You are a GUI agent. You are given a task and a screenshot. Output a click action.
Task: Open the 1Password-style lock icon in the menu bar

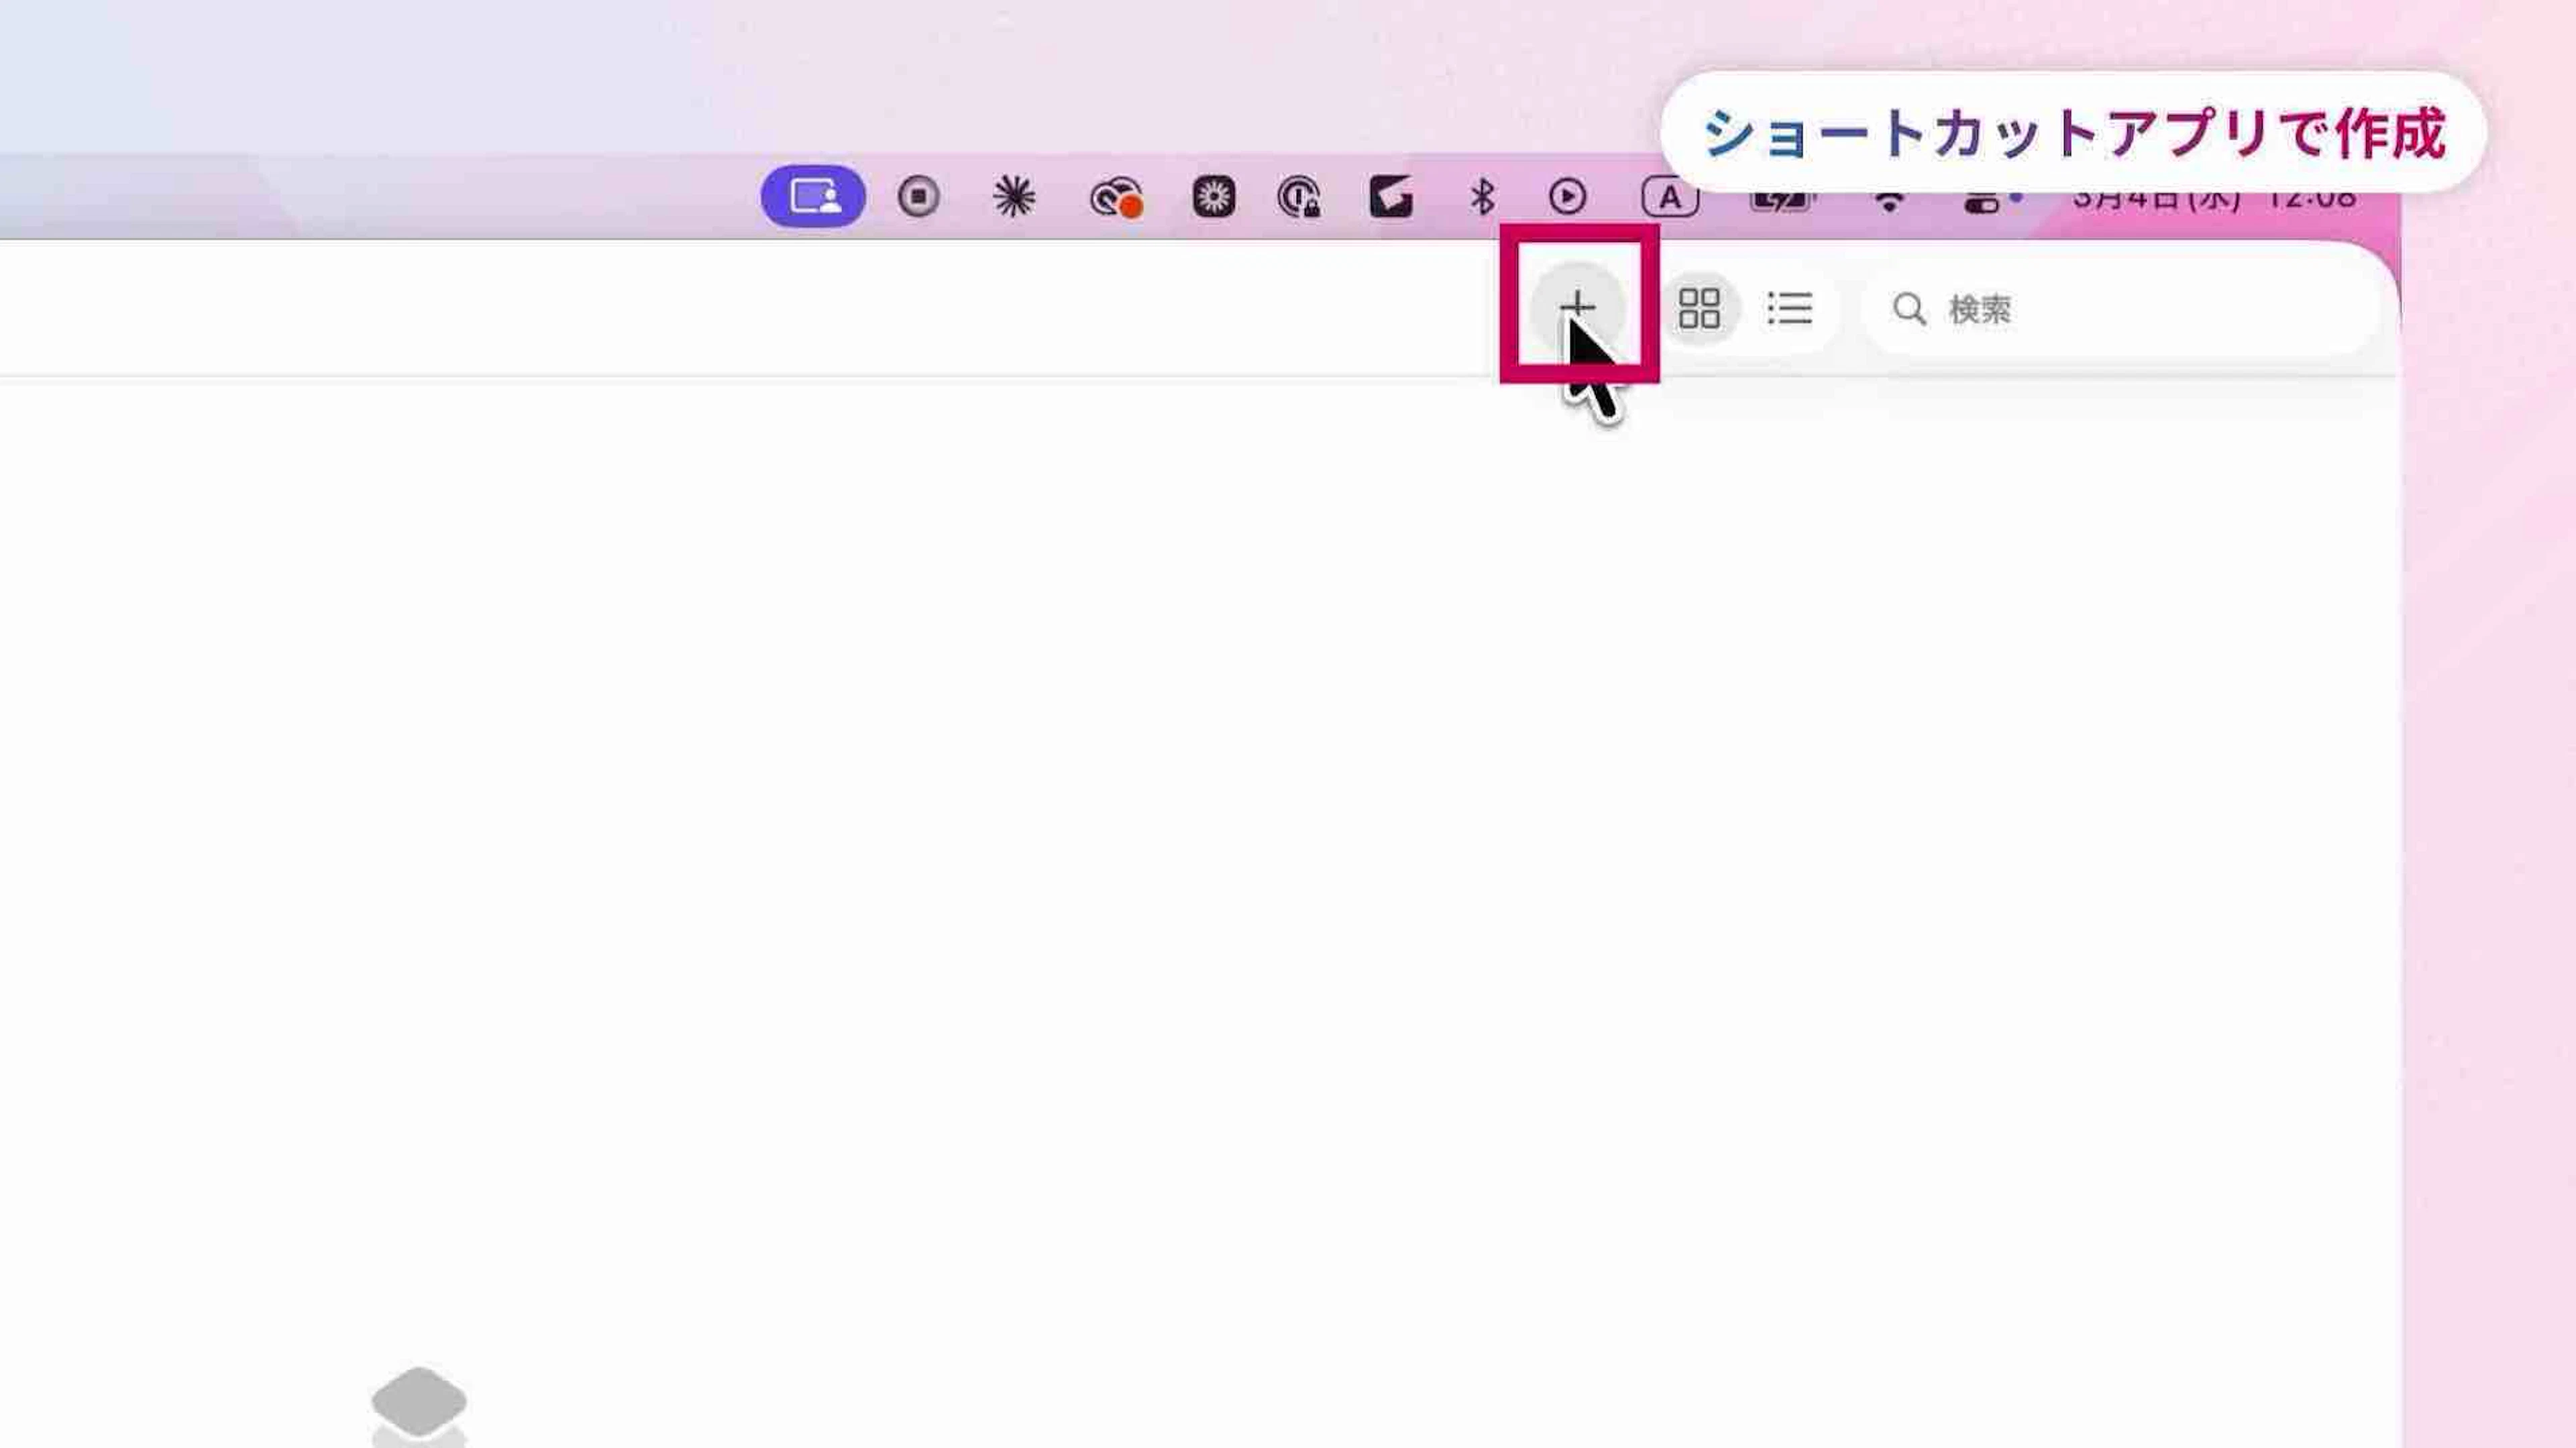click(1299, 197)
